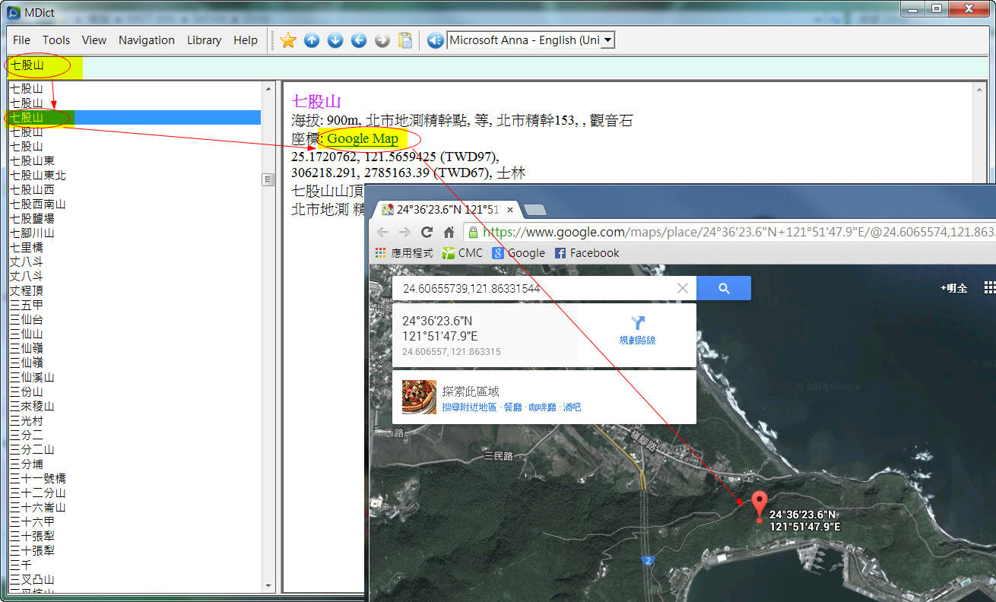The height and width of the screenshot is (602, 996).
Task: Select list entry 三光村
Action: pos(27,421)
